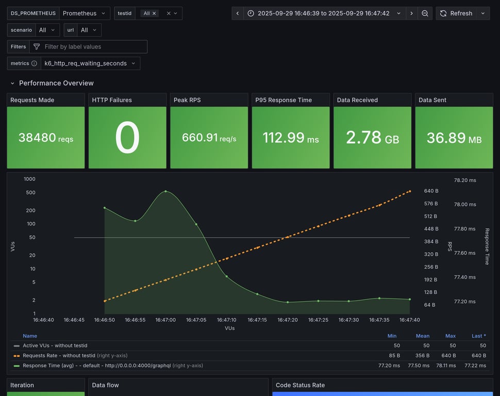This screenshot has height=396, width=500.
Task: Toggle Requests Rate series in legend
Action: [x=59, y=355]
